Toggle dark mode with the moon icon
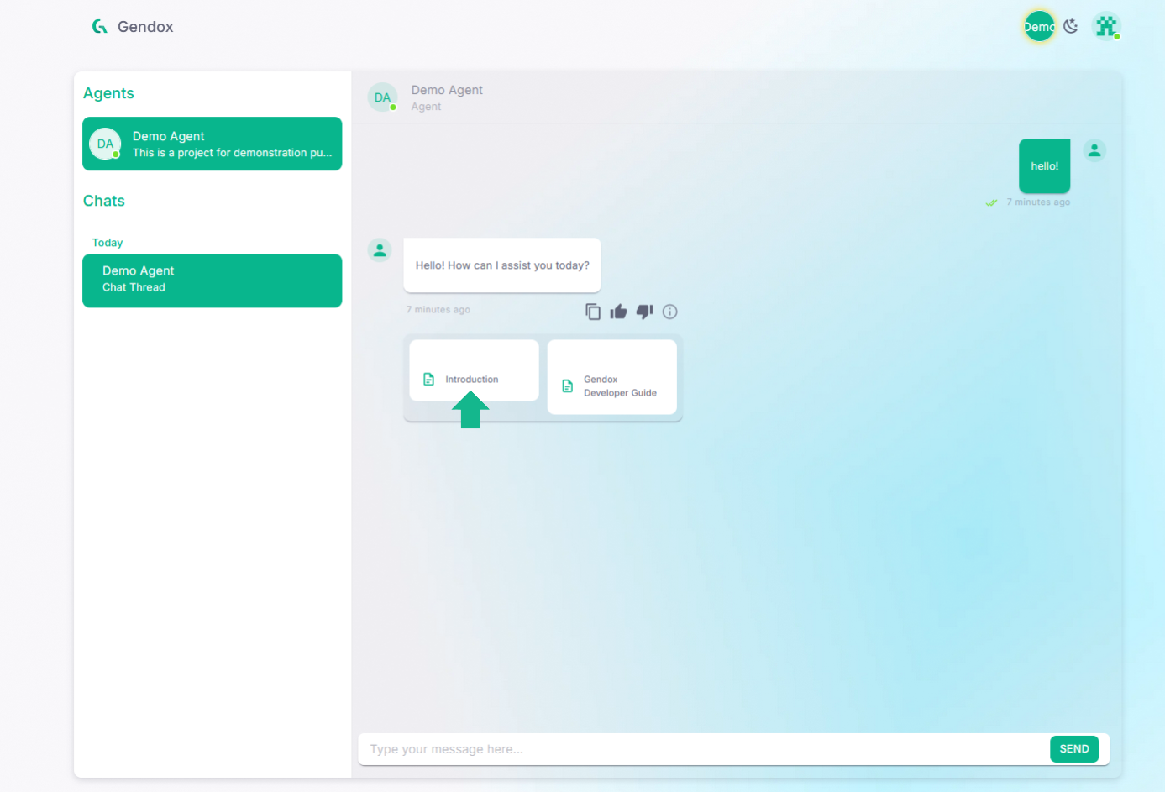This screenshot has height=792, width=1165. (1070, 27)
